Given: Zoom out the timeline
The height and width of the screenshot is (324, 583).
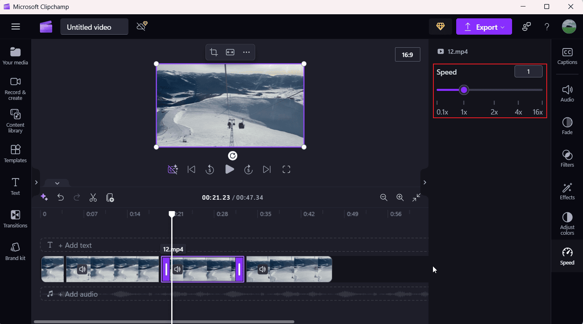Looking at the screenshot, I should pos(384,197).
